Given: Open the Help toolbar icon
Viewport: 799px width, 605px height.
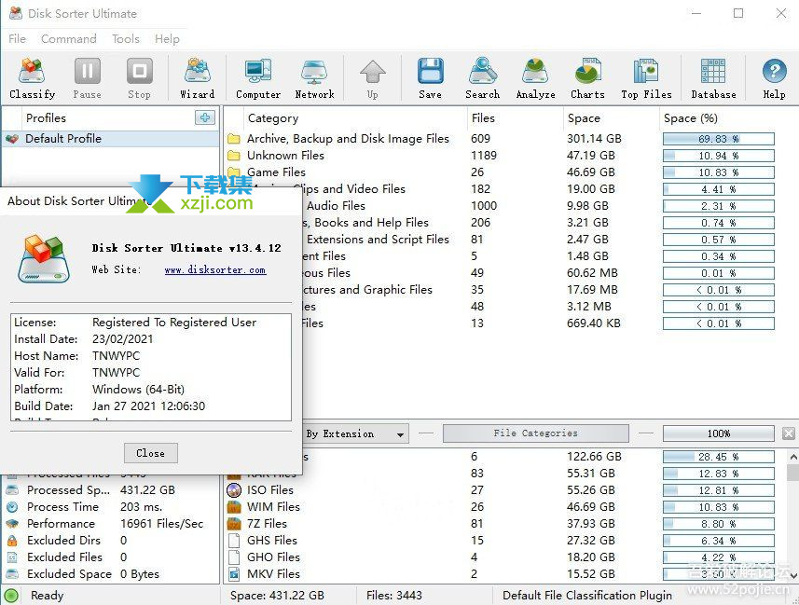Looking at the screenshot, I should click(774, 78).
